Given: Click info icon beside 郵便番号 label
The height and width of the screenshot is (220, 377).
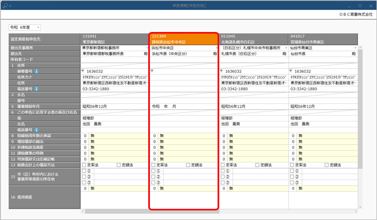Looking at the screenshot, I should pyautogui.click(x=36, y=71).
